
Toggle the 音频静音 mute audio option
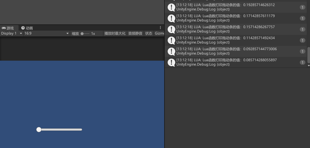[135, 33]
